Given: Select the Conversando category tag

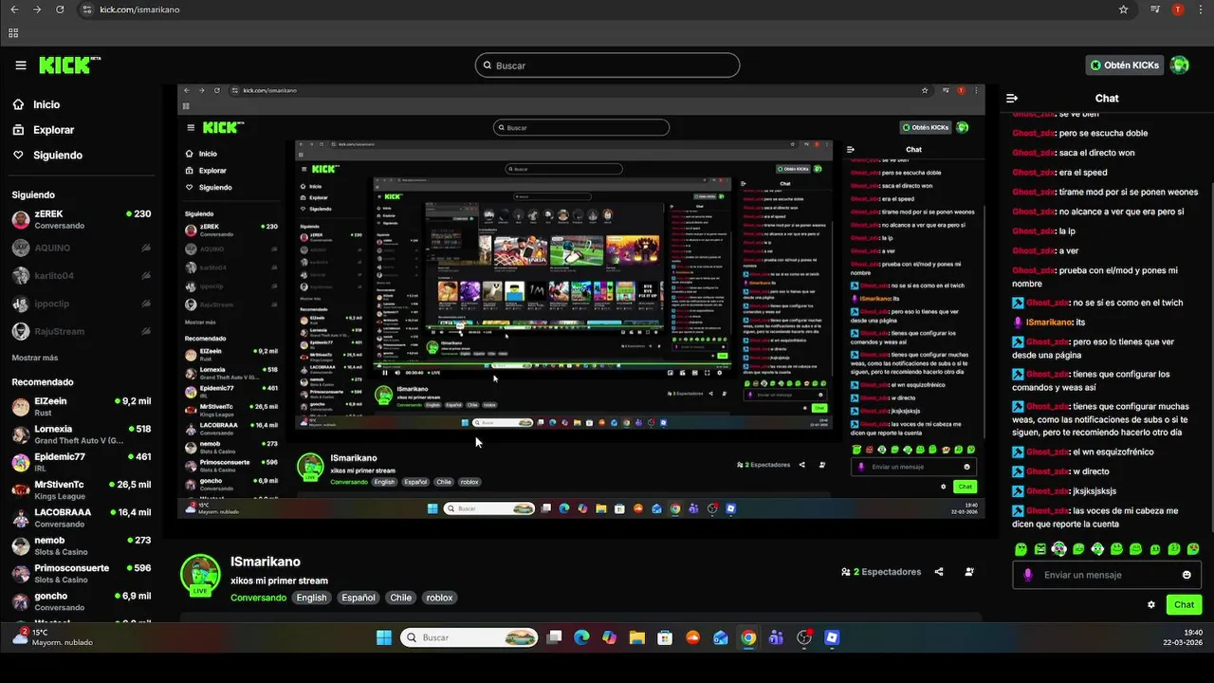Looking at the screenshot, I should tap(258, 598).
